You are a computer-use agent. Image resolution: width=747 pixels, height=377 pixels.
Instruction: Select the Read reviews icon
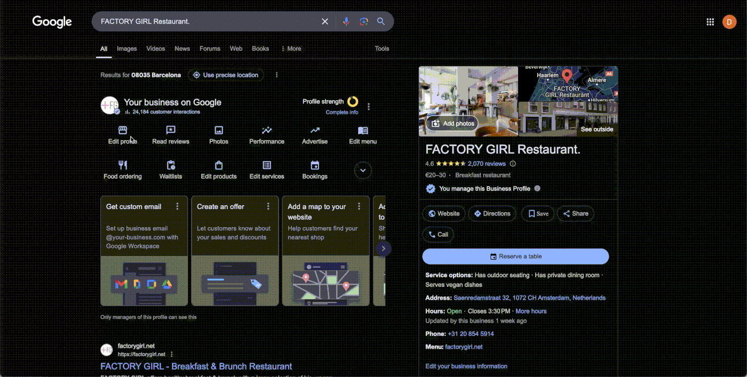coord(170,130)
